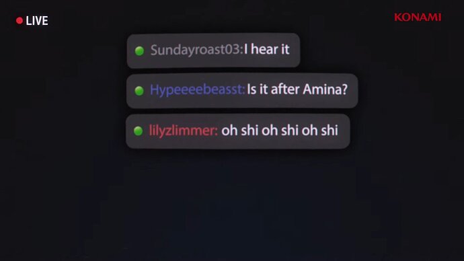The width and height of the screenshot is (464, 261).
Task: Click the LIVE indicator label
Action: (37, 21)
